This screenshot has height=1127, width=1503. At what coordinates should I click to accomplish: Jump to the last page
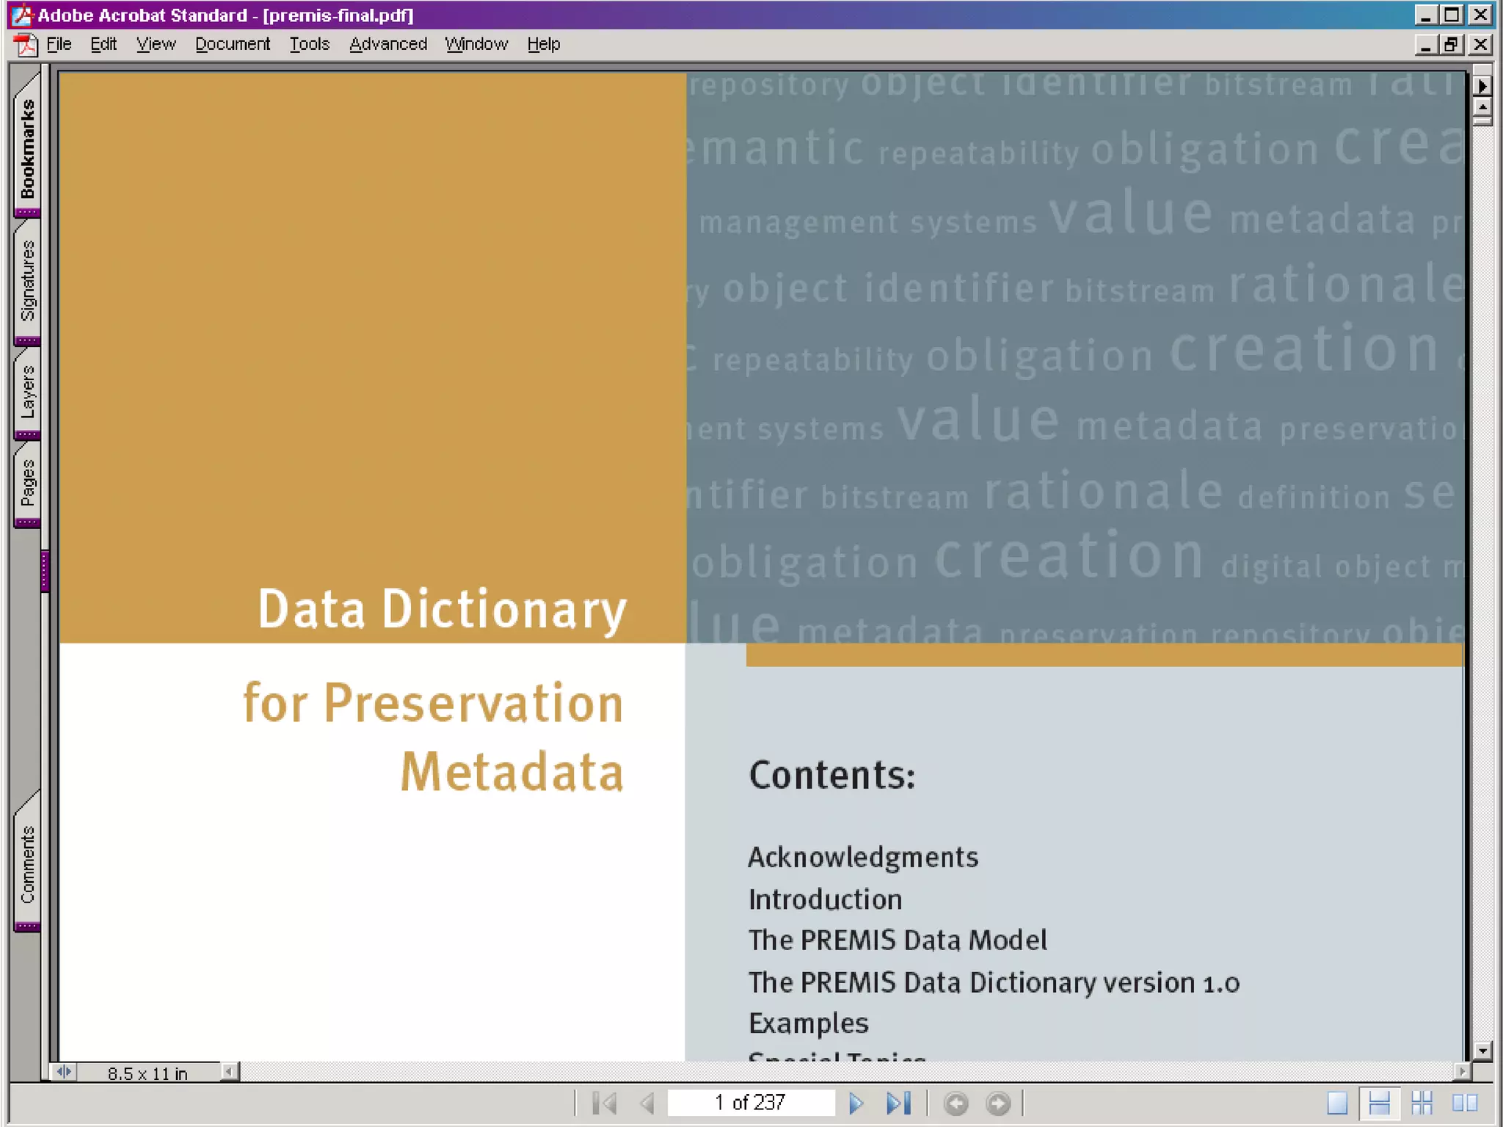click(x=898, y=1103)
